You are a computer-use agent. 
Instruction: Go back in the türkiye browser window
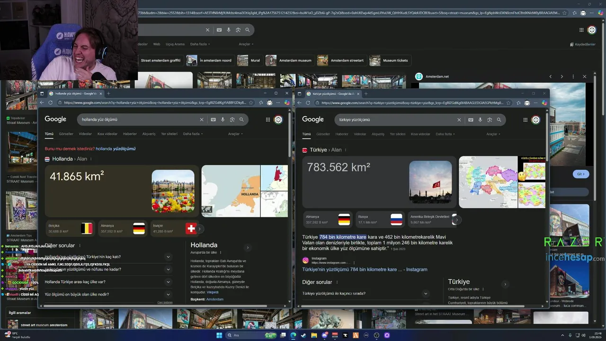pos(300,103)
